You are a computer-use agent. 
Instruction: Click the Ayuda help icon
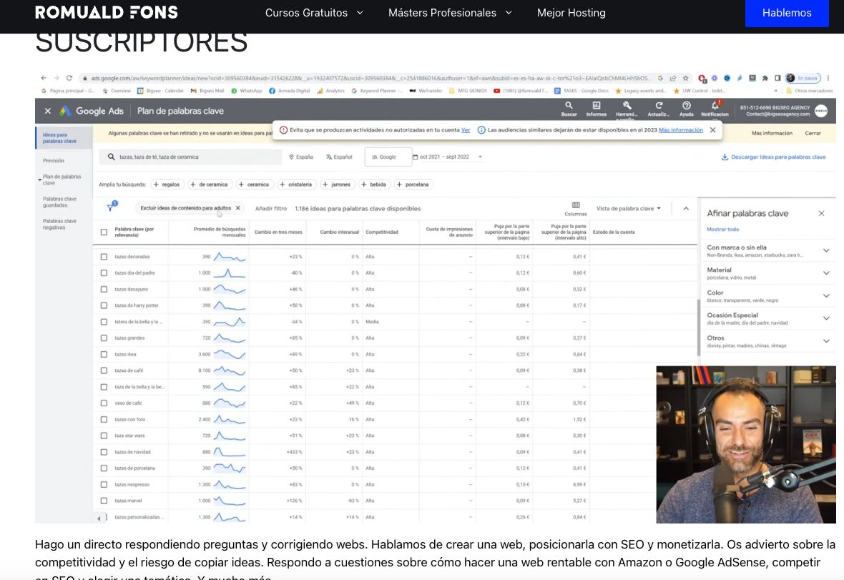pyautogui.click(x=686, y=106)
